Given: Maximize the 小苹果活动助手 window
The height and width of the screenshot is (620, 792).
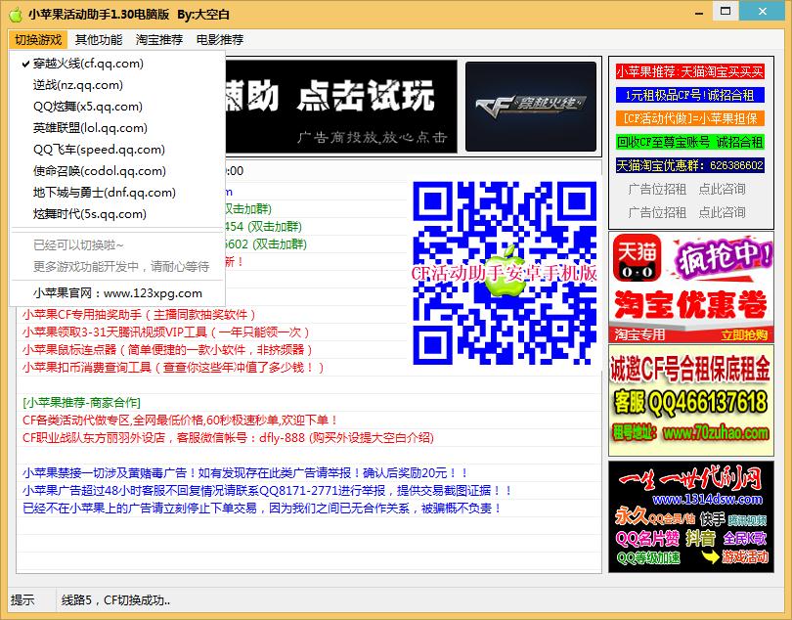Looking at the screenshot, I should point(726,11).
